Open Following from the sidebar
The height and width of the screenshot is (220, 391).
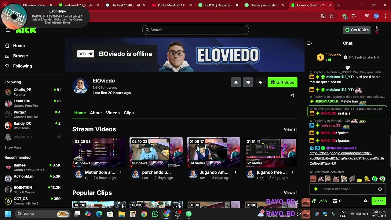[x=18, y=66]
